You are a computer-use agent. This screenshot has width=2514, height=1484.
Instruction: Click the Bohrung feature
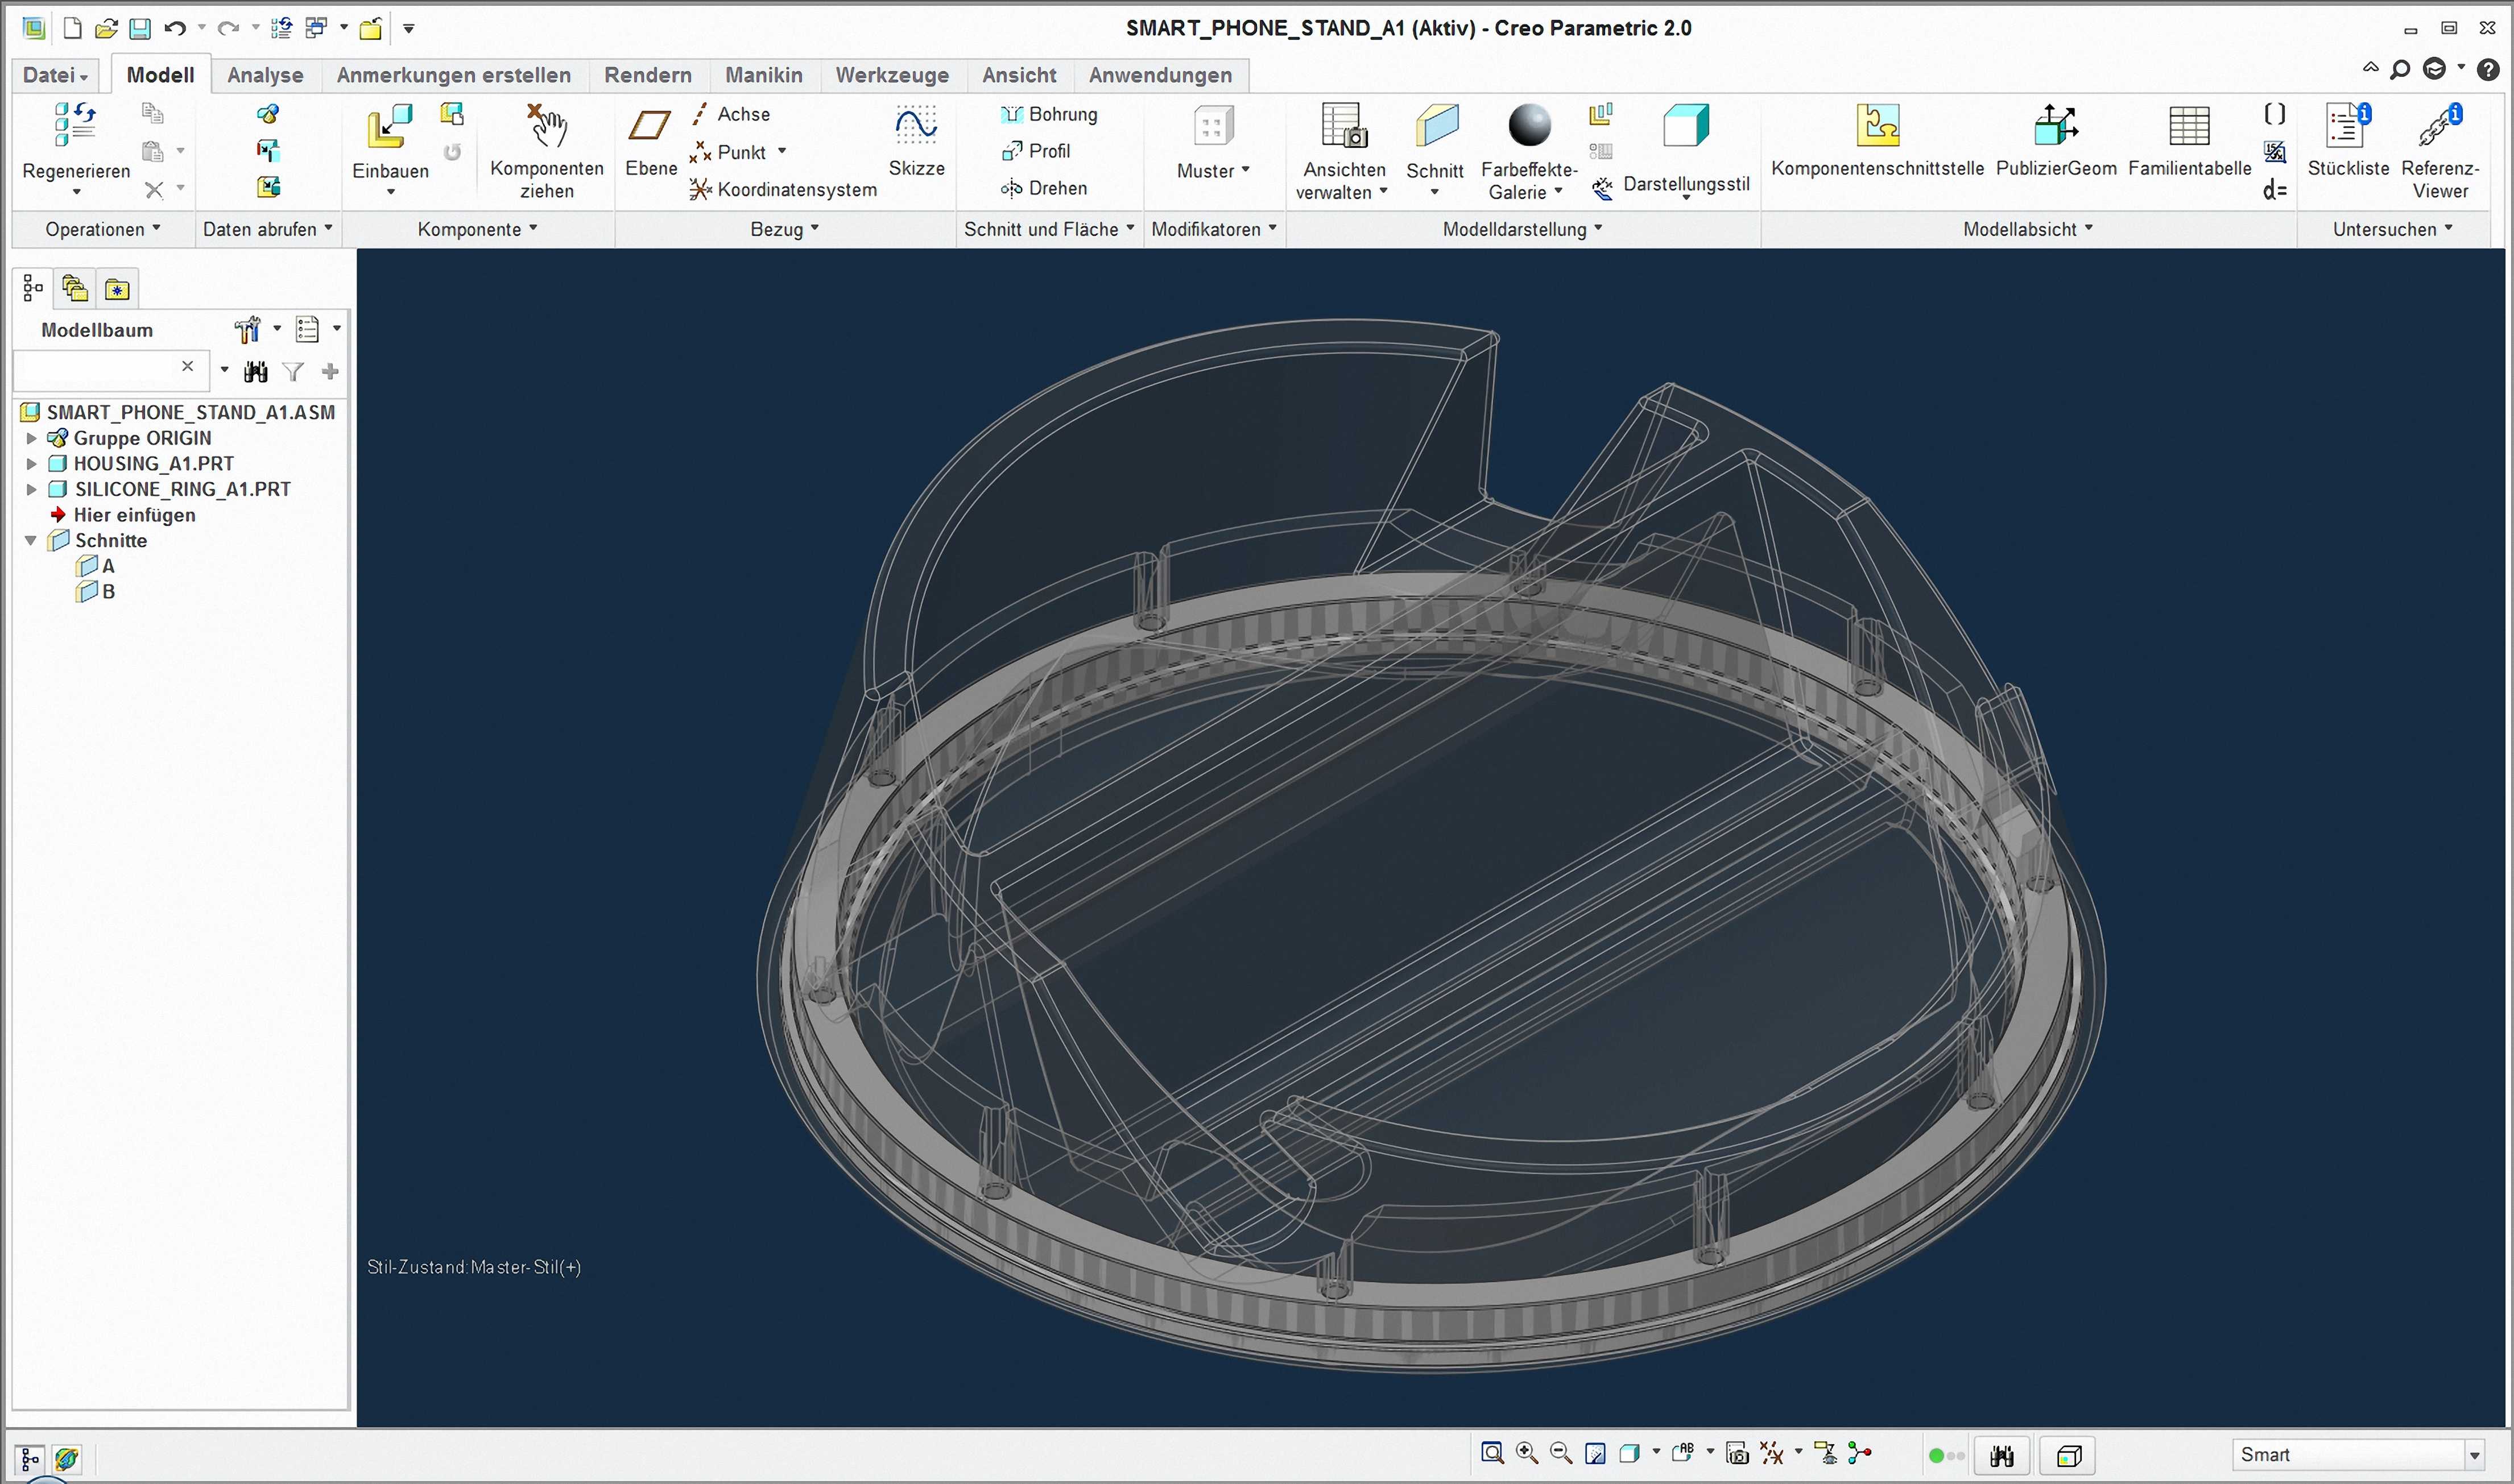tap(1048, 114)
